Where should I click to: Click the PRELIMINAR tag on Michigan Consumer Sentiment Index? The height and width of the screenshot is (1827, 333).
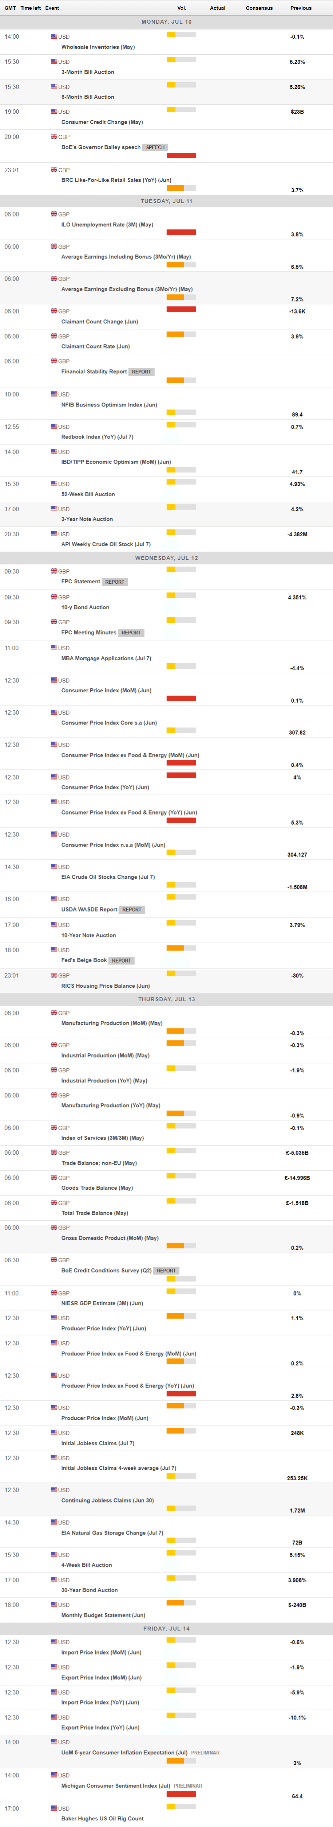188,1786
